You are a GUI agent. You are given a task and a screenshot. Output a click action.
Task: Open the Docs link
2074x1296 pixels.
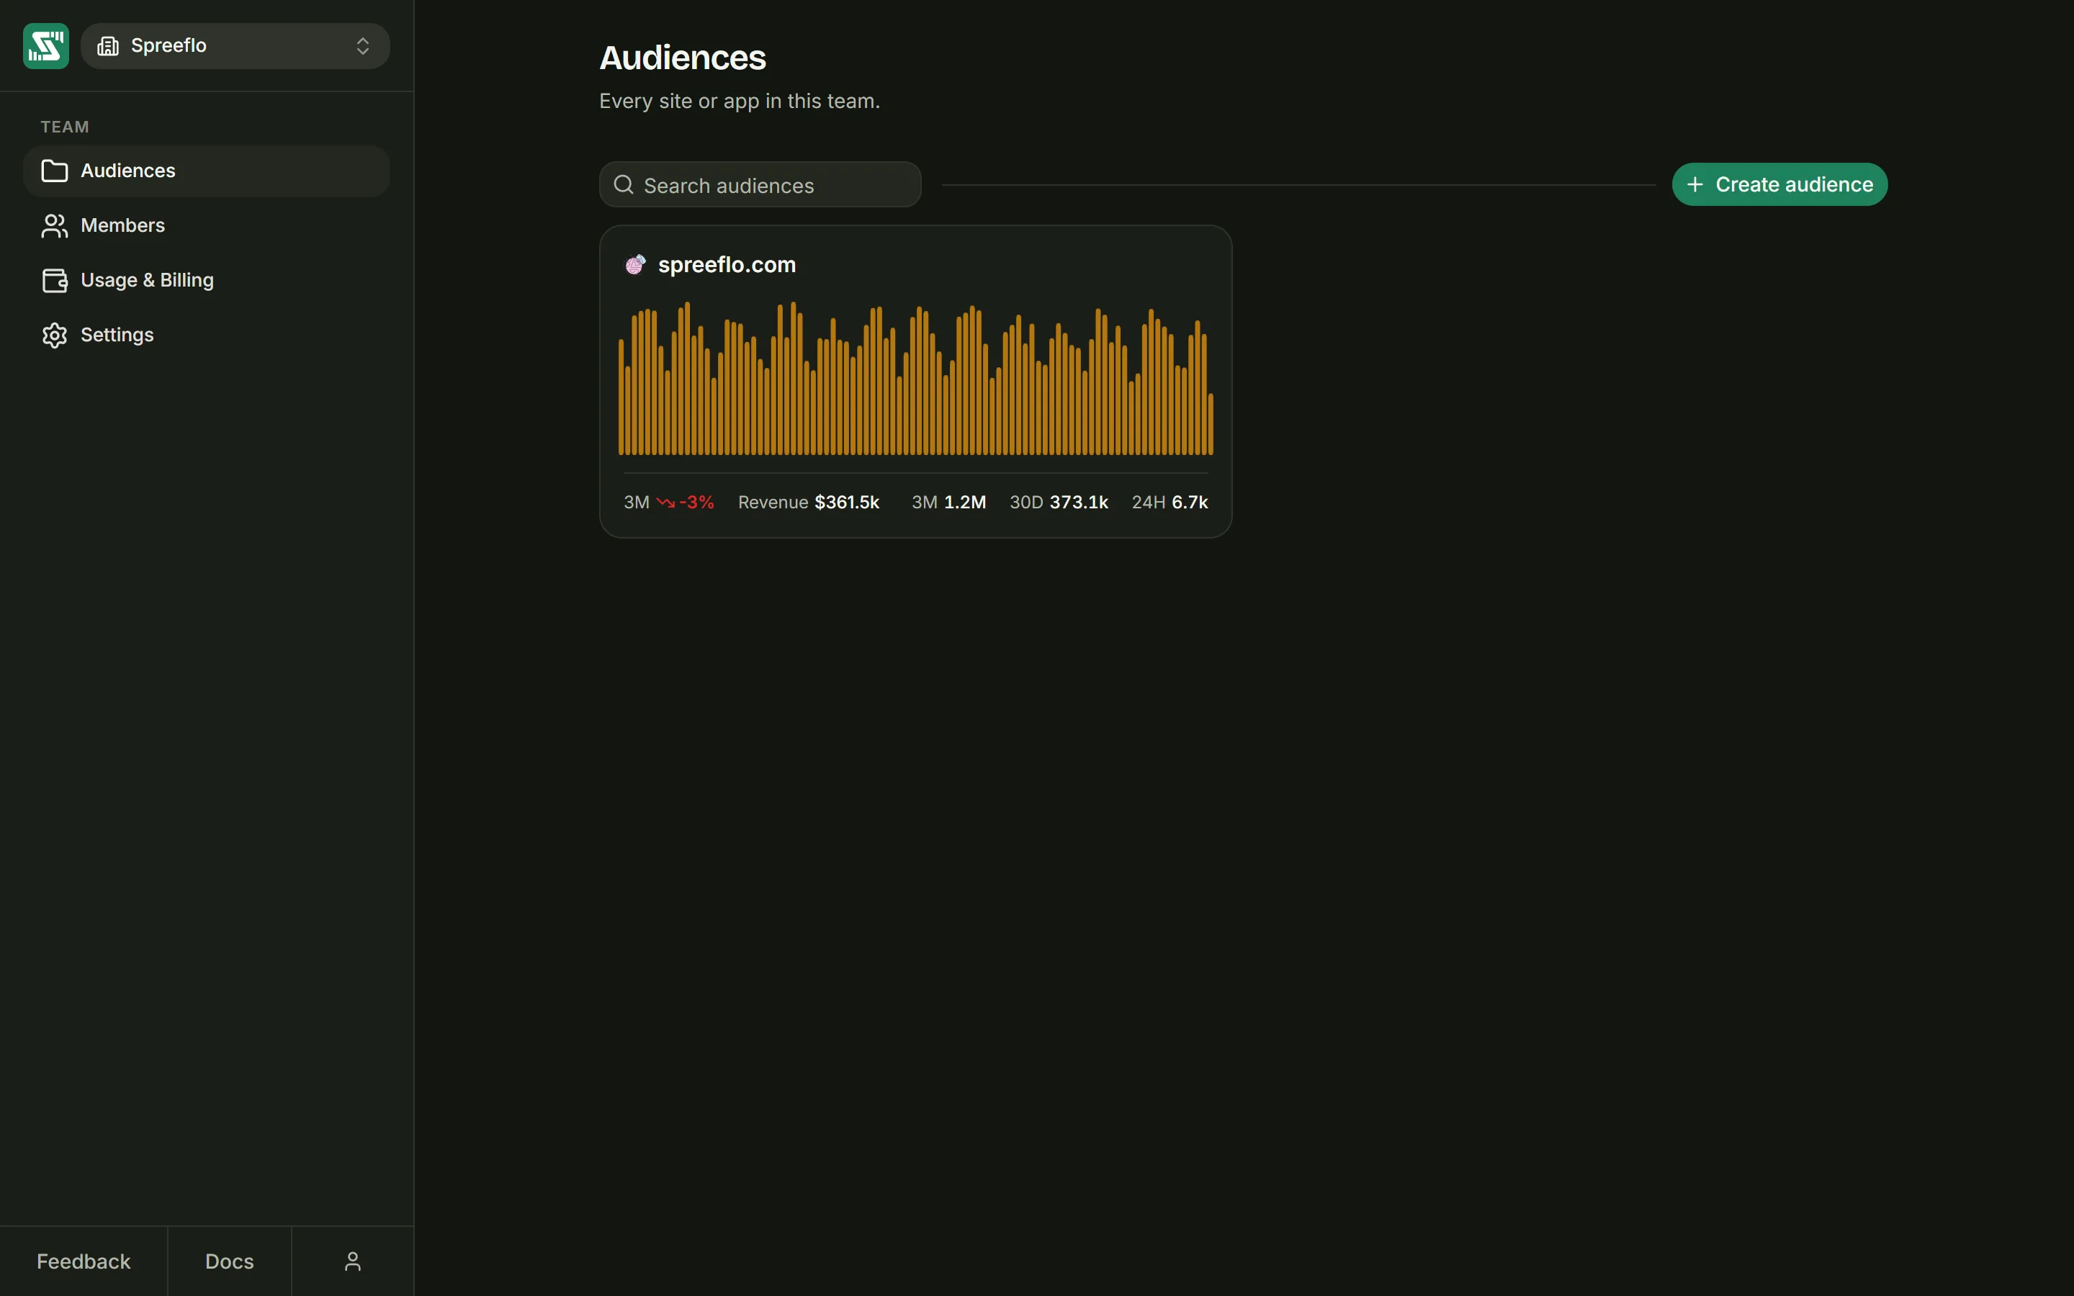(x=230, y=1261)
